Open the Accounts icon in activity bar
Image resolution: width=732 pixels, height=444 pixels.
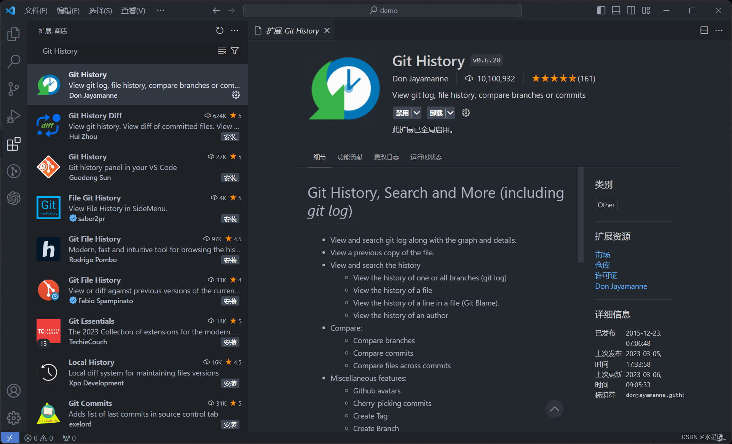[14, 391]
